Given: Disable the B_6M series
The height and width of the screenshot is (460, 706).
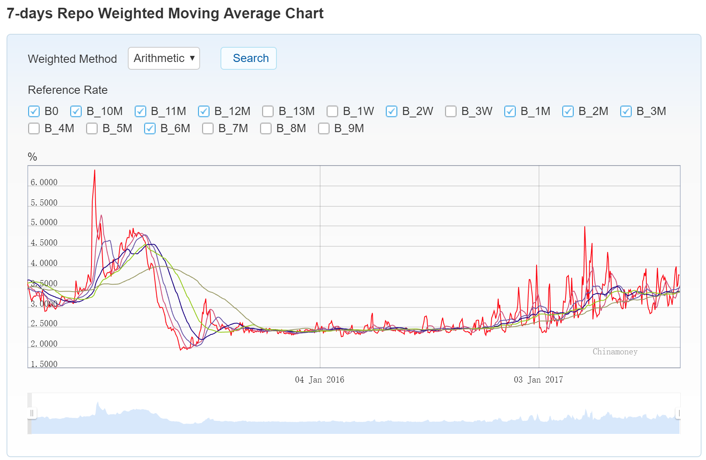Looking at the screenshot, I should [150, 128].
